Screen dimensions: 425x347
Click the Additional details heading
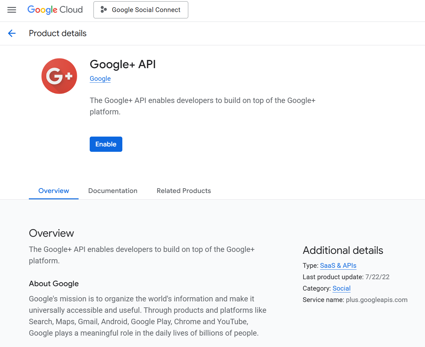[343, 250]
